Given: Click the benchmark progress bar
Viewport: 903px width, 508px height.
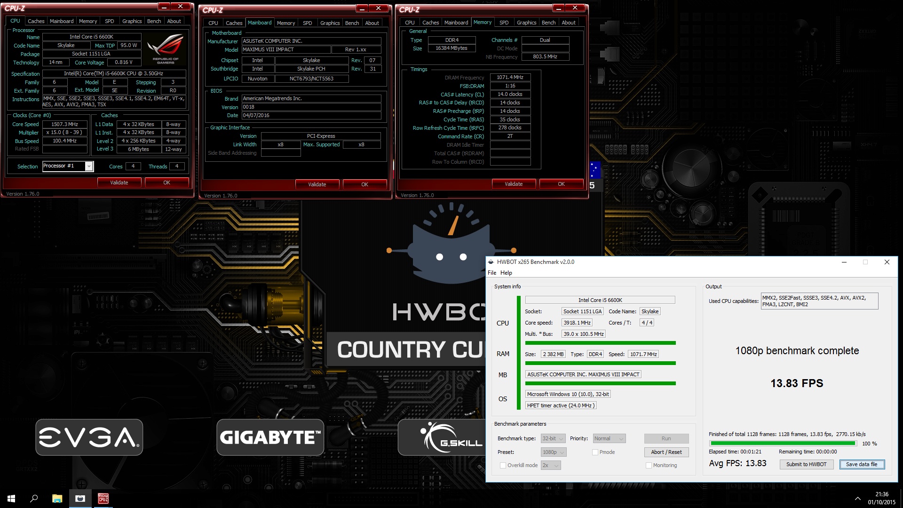Looking at the screenshot, I should coord(783,443).
